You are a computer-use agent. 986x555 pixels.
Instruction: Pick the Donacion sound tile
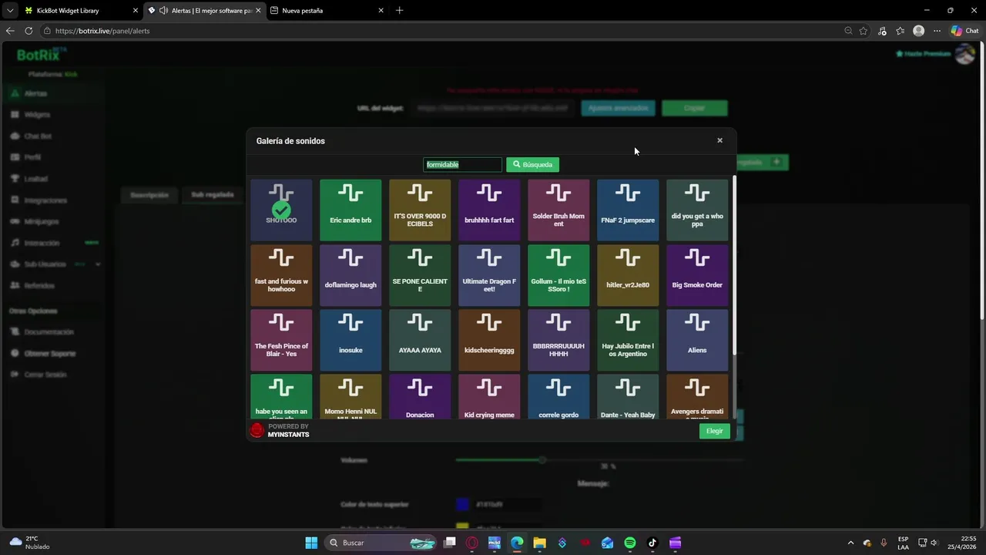[x=420, y=398]
